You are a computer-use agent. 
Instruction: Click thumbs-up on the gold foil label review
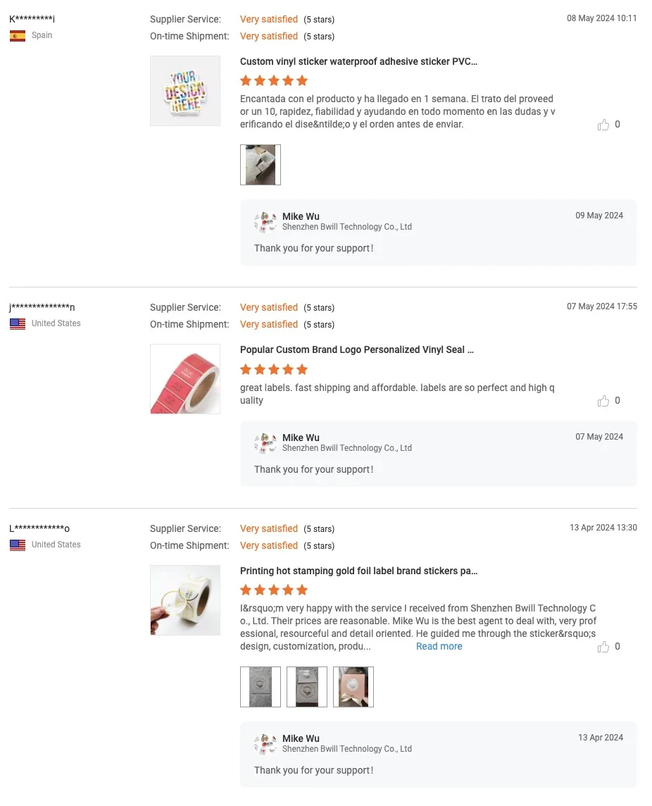603,647
